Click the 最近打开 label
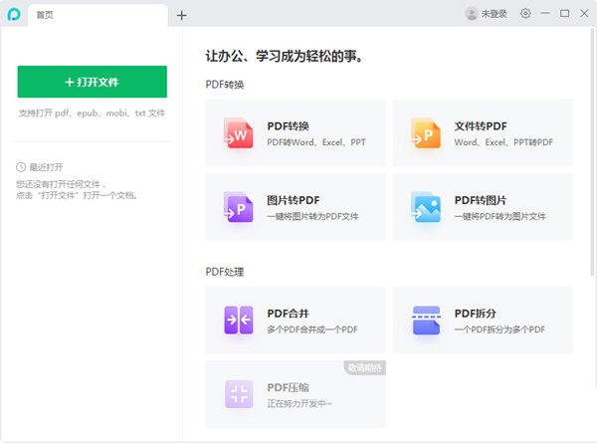The width and height of the screenshot is (597, 443). tap(46, 167)
